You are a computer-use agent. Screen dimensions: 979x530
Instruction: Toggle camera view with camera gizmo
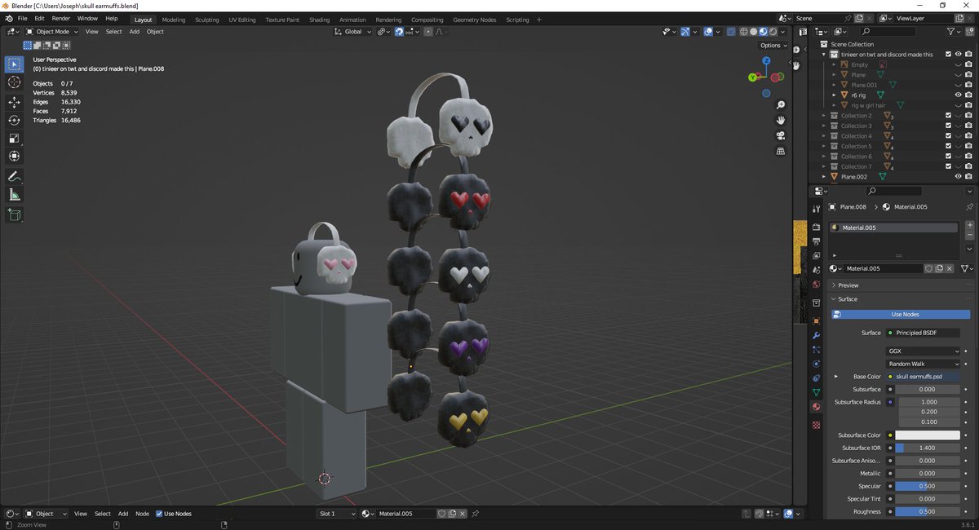pyautogui.click(x=781, y=135)
